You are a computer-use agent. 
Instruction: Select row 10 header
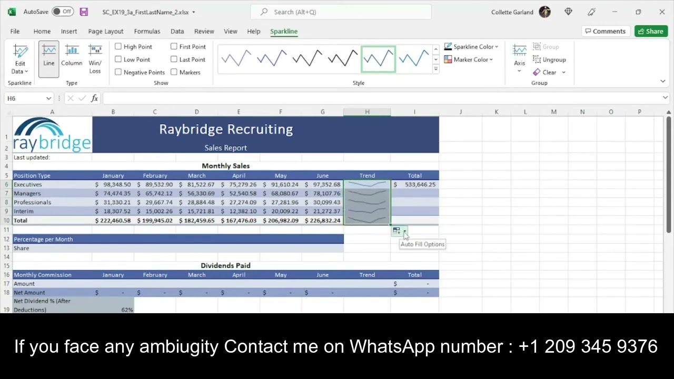(x=6, y=221)
